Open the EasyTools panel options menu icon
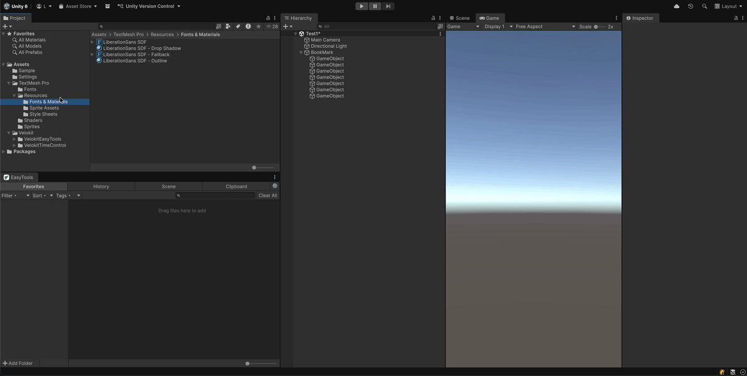This screenshot has width=747, height=376. coord(274,177)
